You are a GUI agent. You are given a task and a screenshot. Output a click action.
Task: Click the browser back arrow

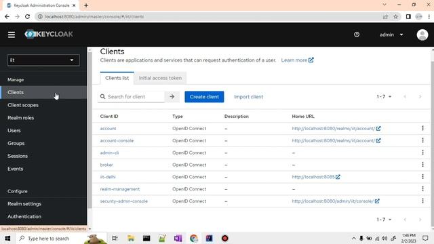click(7, 16)
